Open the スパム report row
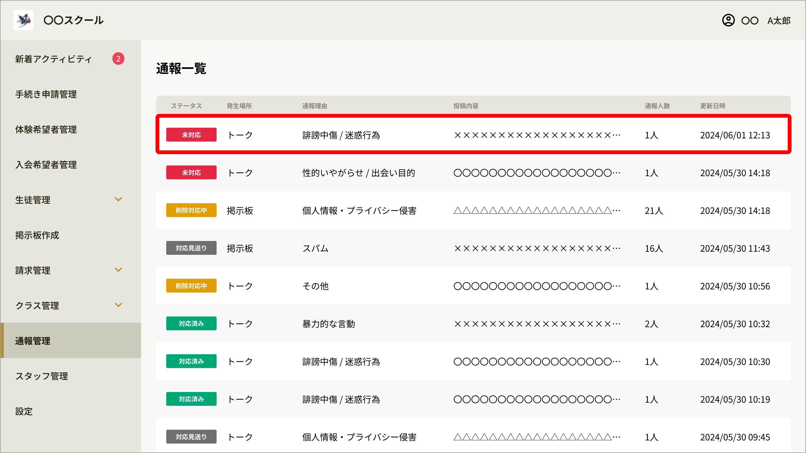 click(x=474, y=248)
